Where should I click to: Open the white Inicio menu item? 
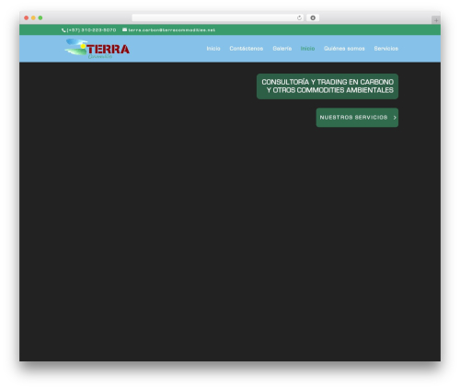213,49
